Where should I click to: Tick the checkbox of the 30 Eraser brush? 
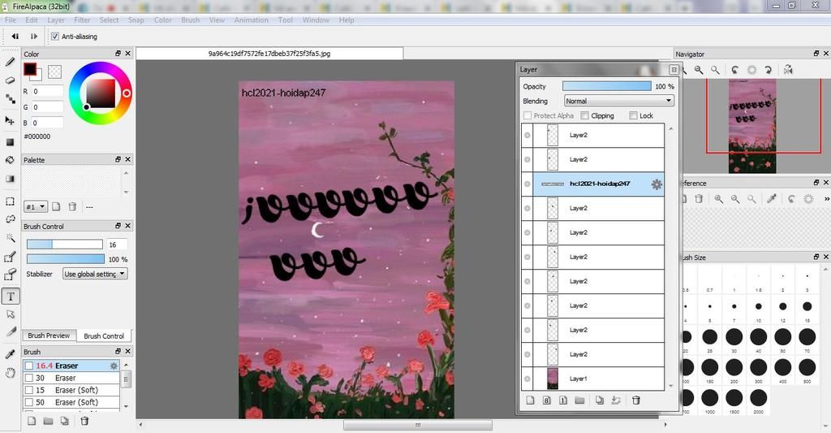coord(29,378)
